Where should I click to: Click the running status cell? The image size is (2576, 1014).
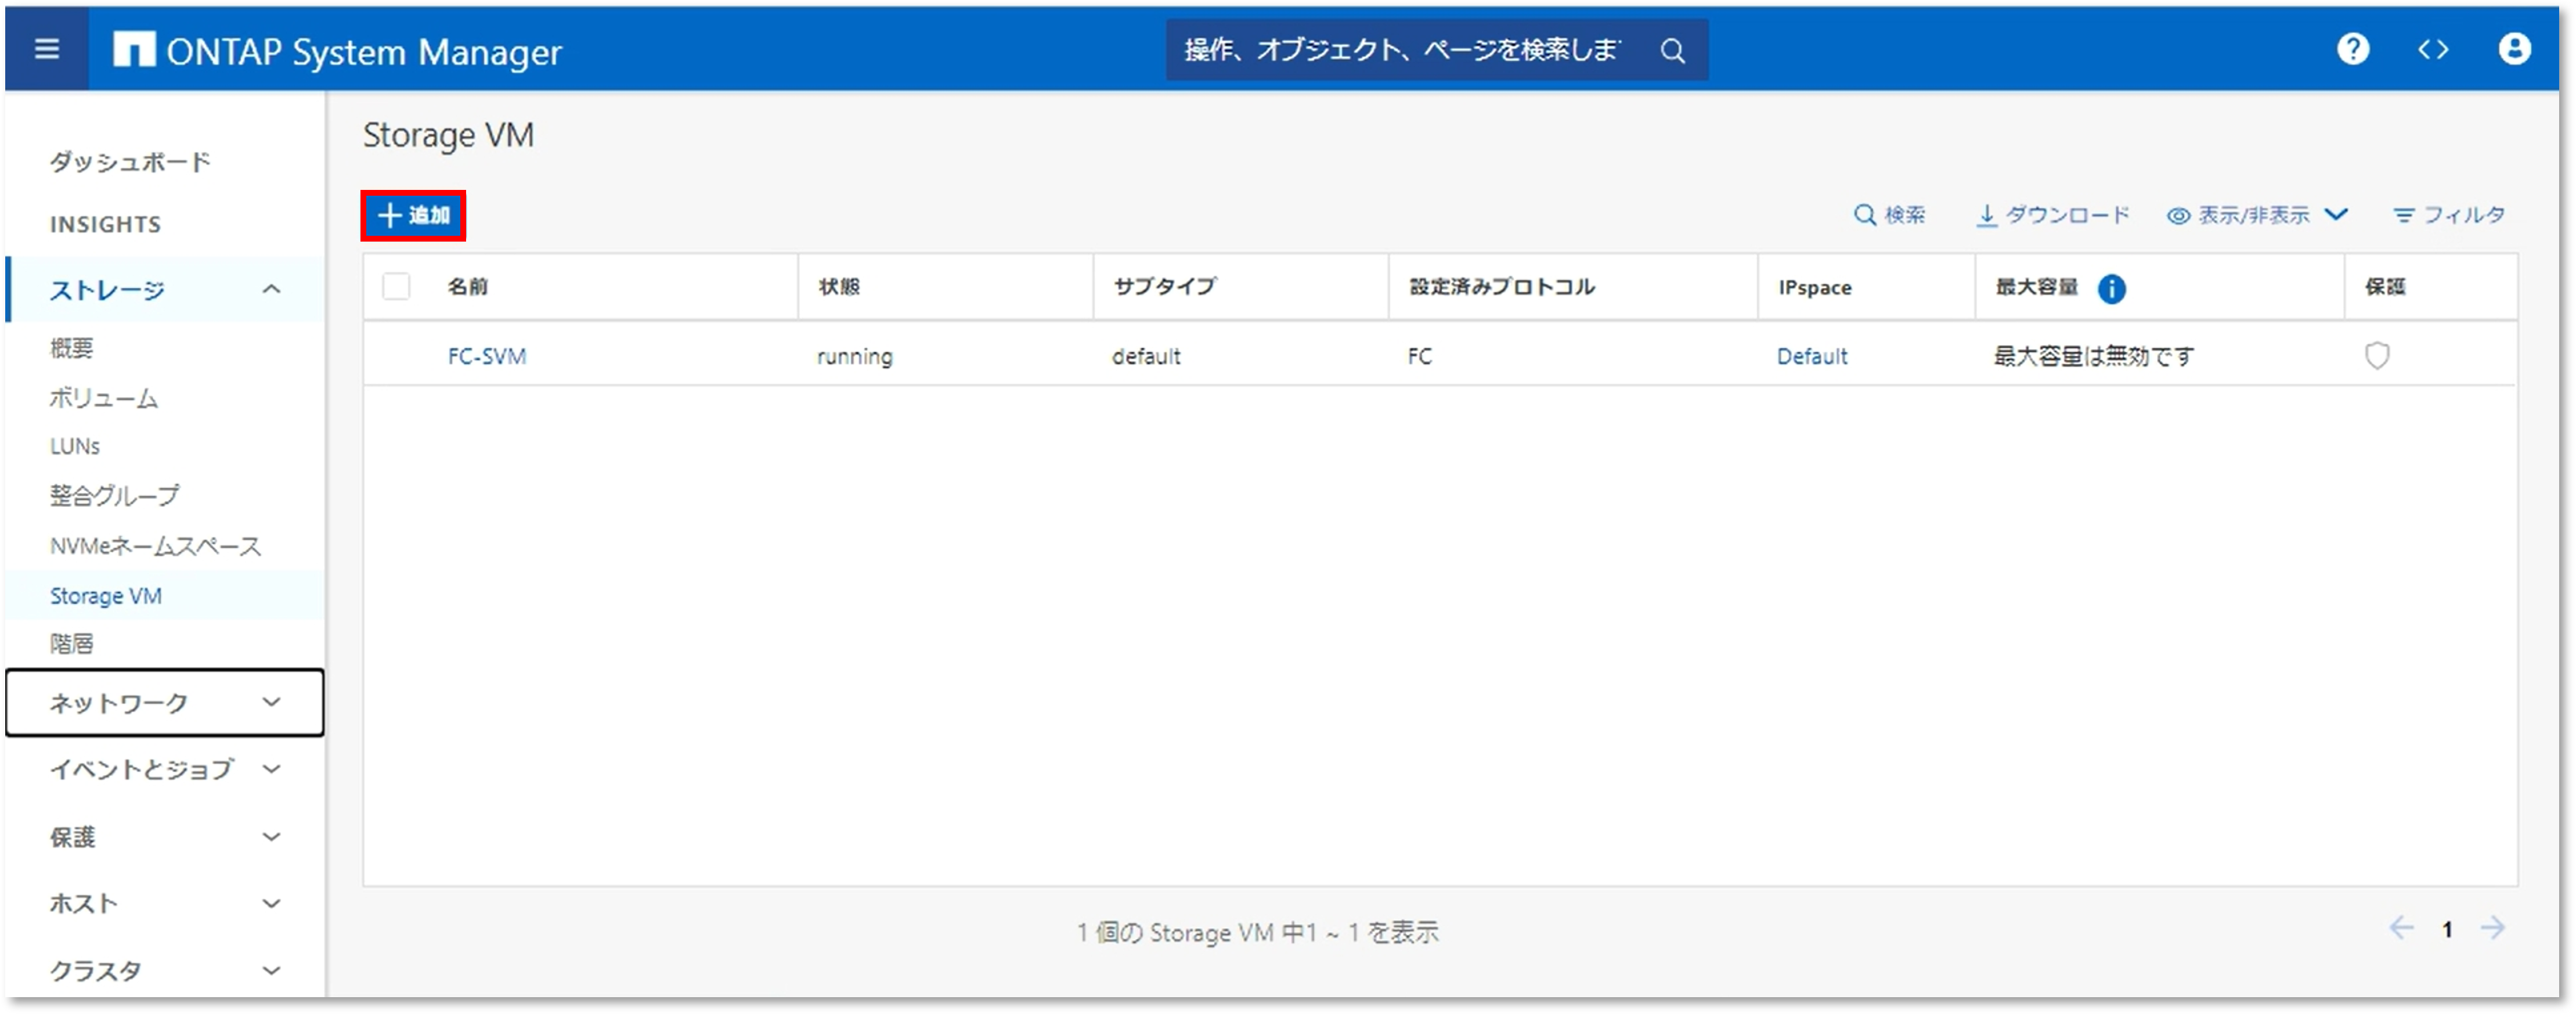click(854, 357)
